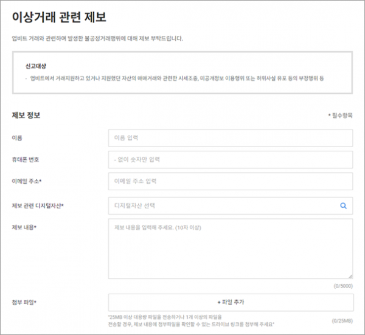The width and height of the screenshot is (365, 335).
Task: Select the 업비트 거래와 관련하여 intro sentence
Action: (x=97, y=38)
